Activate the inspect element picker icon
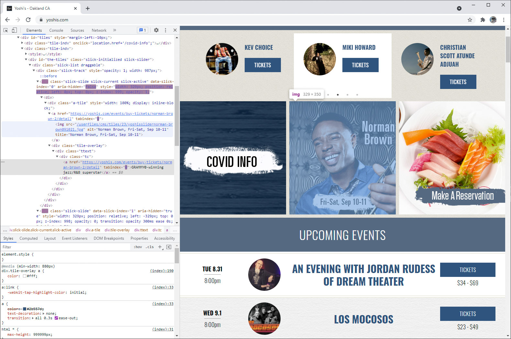 [6, 30]
